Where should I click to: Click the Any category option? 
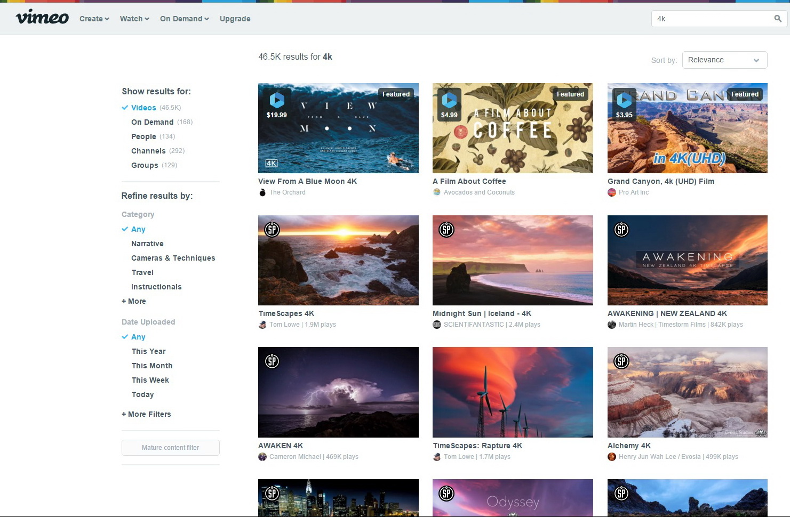pyautogui.click(x=138, y=229)
